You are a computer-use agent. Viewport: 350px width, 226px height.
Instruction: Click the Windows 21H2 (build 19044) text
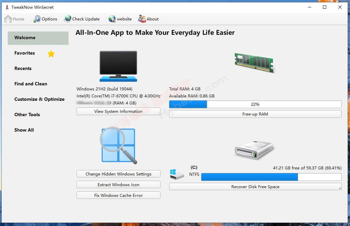point(104,89)
